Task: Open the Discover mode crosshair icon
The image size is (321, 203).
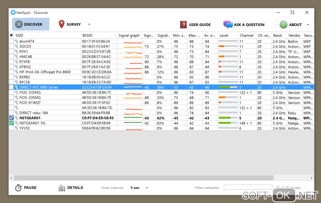Action: (19, 24)
